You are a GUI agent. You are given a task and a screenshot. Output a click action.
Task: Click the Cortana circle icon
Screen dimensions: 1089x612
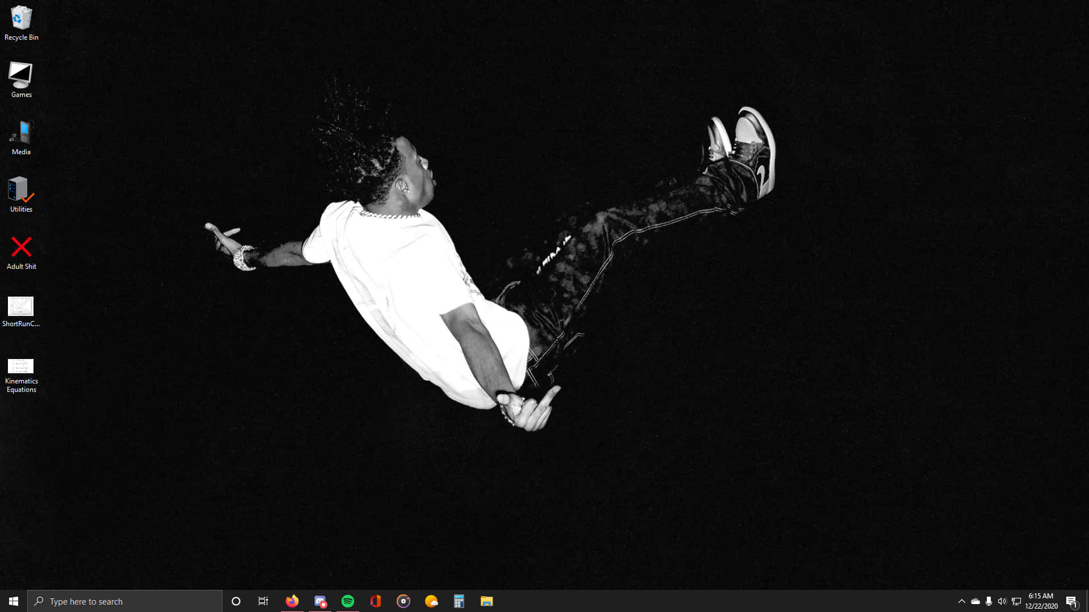click(x=236, y=601)
